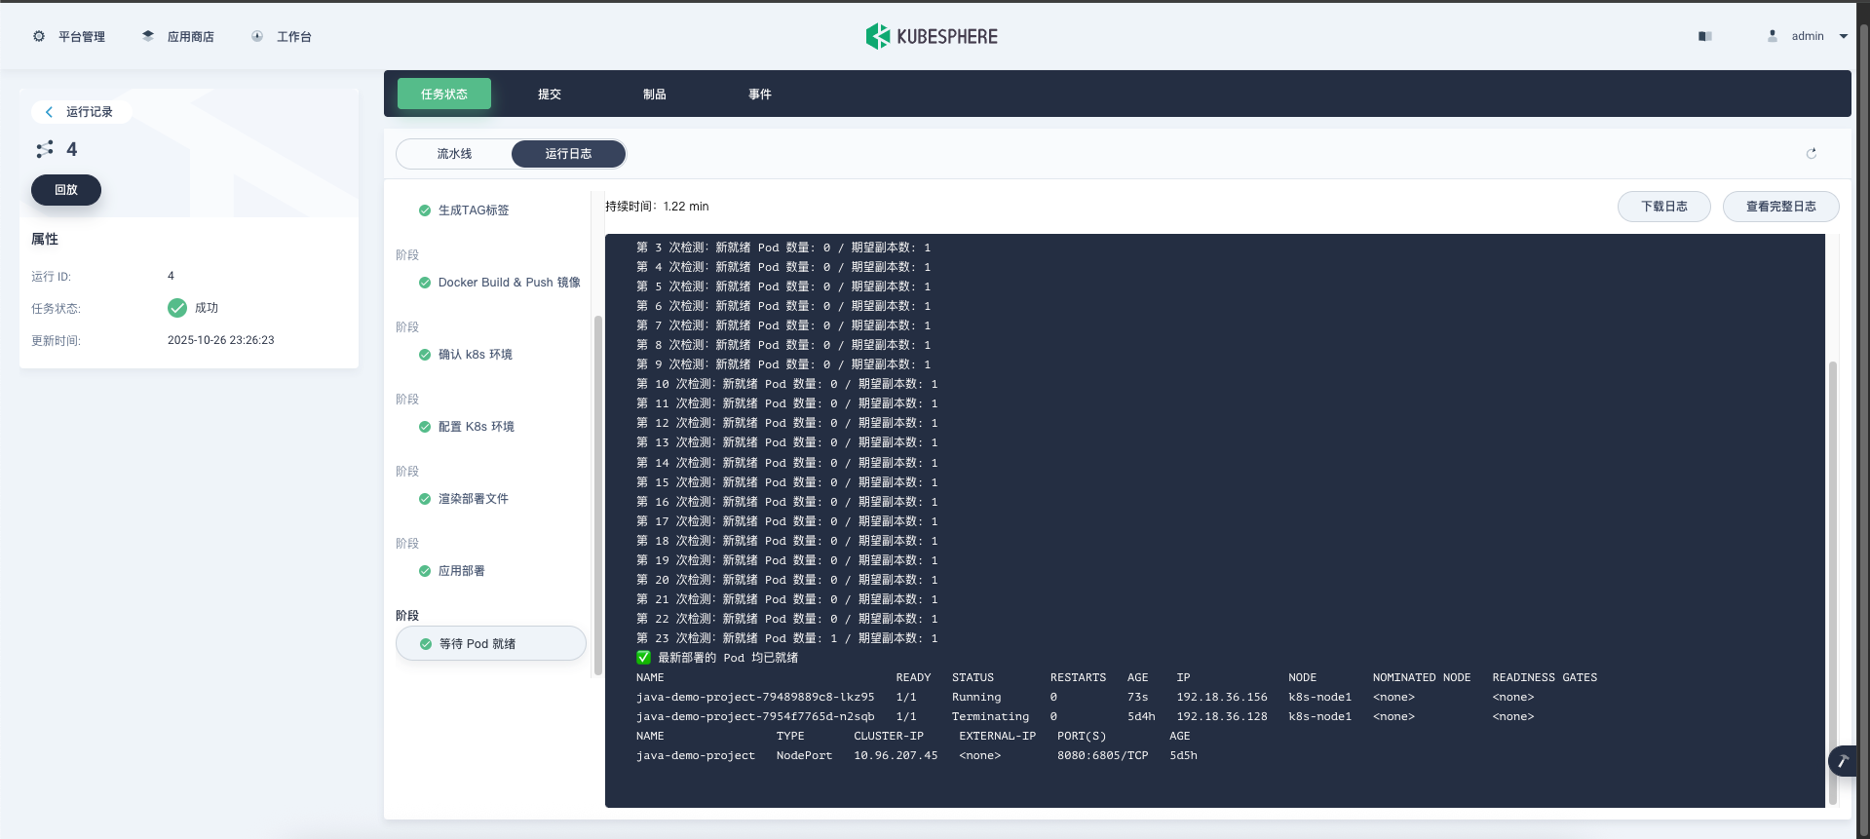The image size is (1870, 839).
Task: Select the 等待 Pod 就绪 stage
Action: tap(477, 644)
